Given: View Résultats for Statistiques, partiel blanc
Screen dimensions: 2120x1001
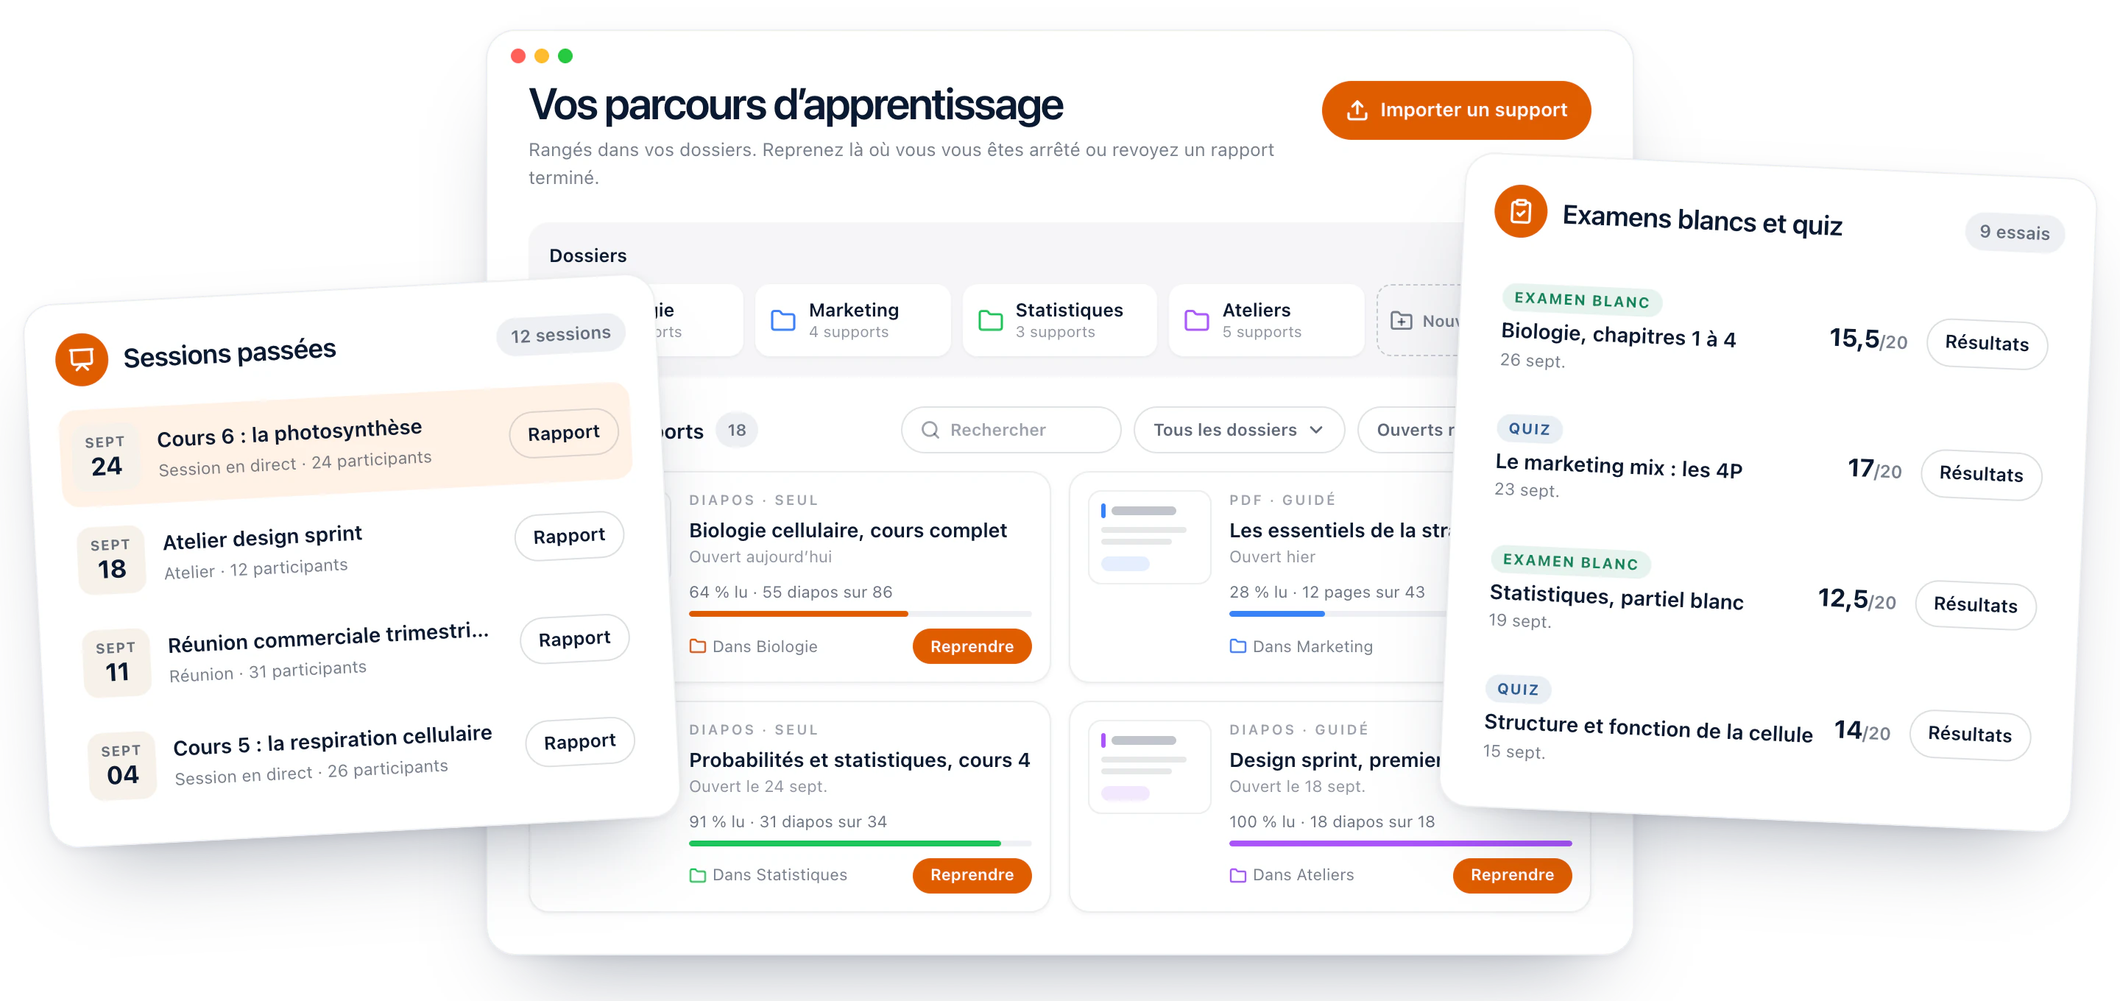Looking at the screenshot, I should click(1975, 605).
